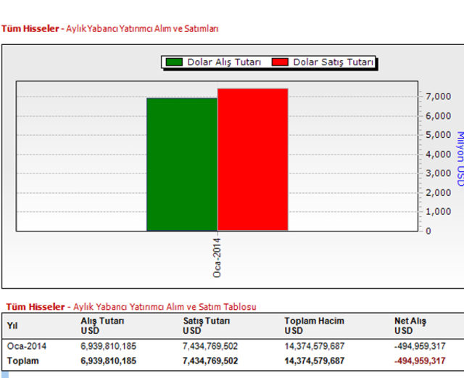The image size is (464, 378).
Task: Click the green Dolar Alış Tutarı legend swatch
Action: coord(174,62)
